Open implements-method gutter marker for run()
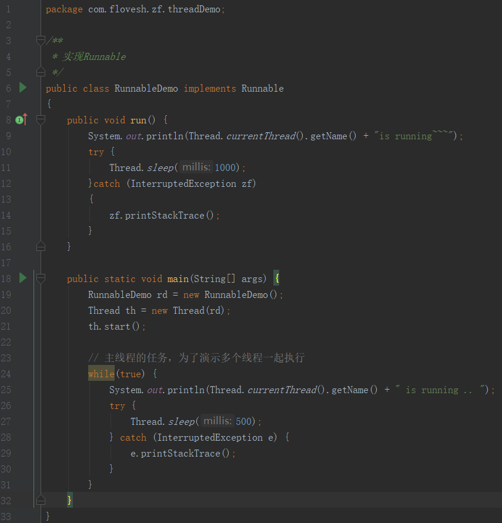 point(21,119)
